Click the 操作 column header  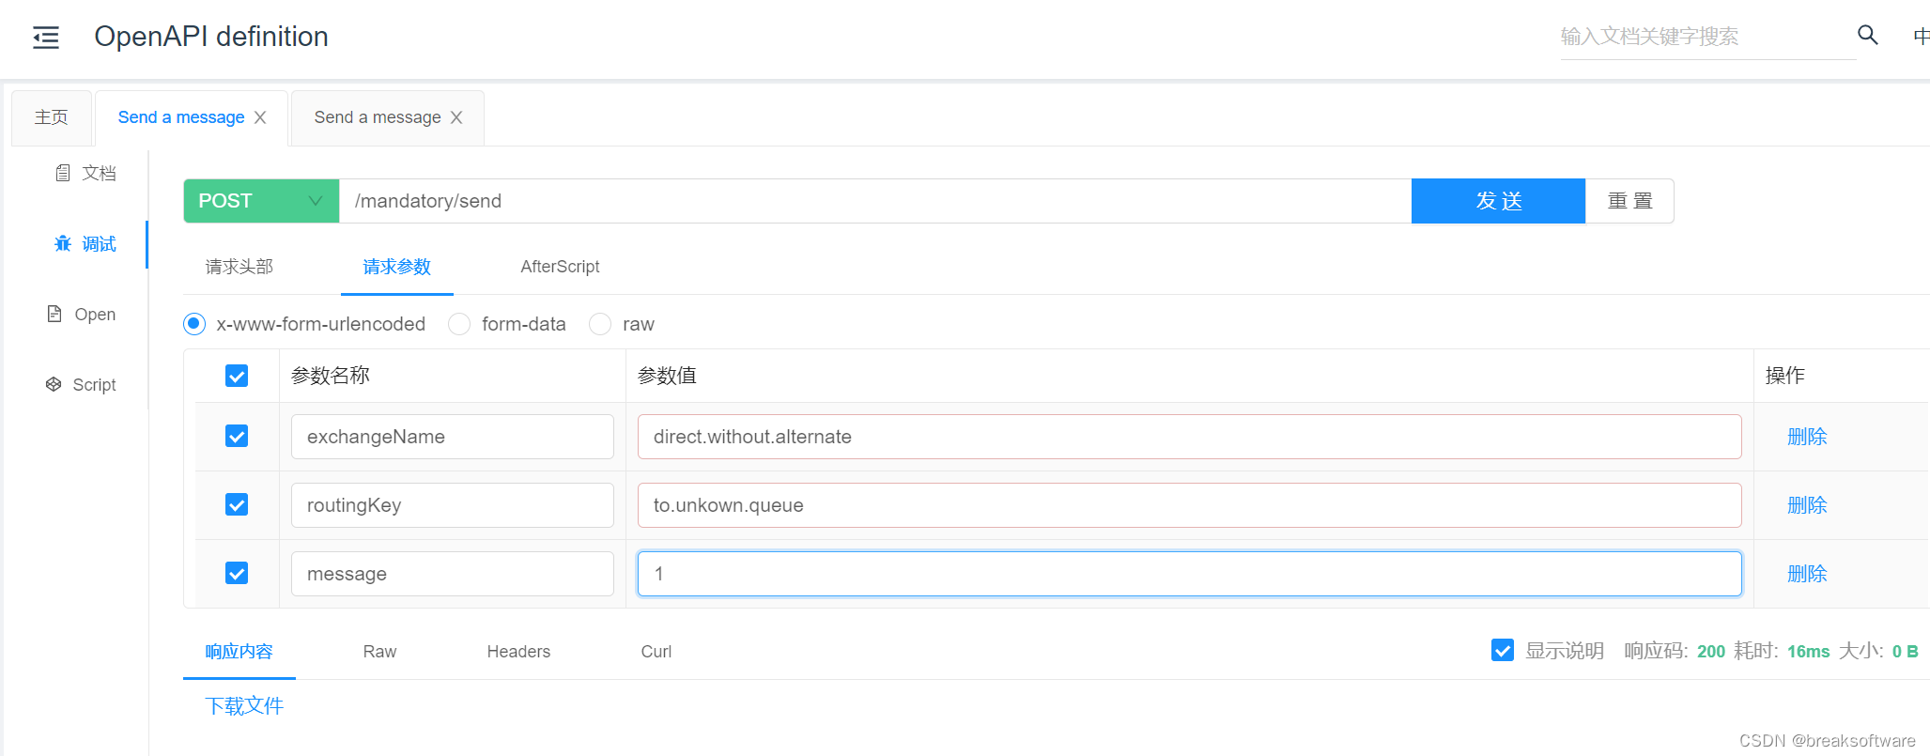point(1785,376)
